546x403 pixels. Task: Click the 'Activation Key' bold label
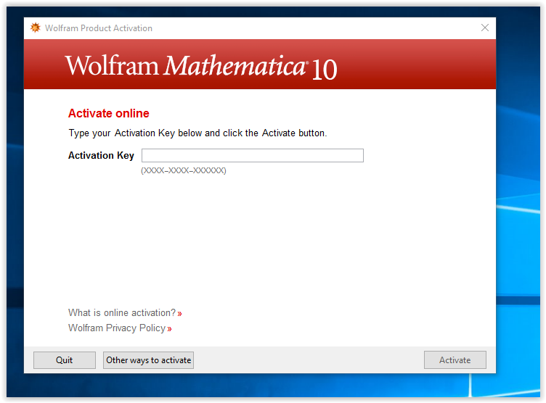[x=101, y=156]
